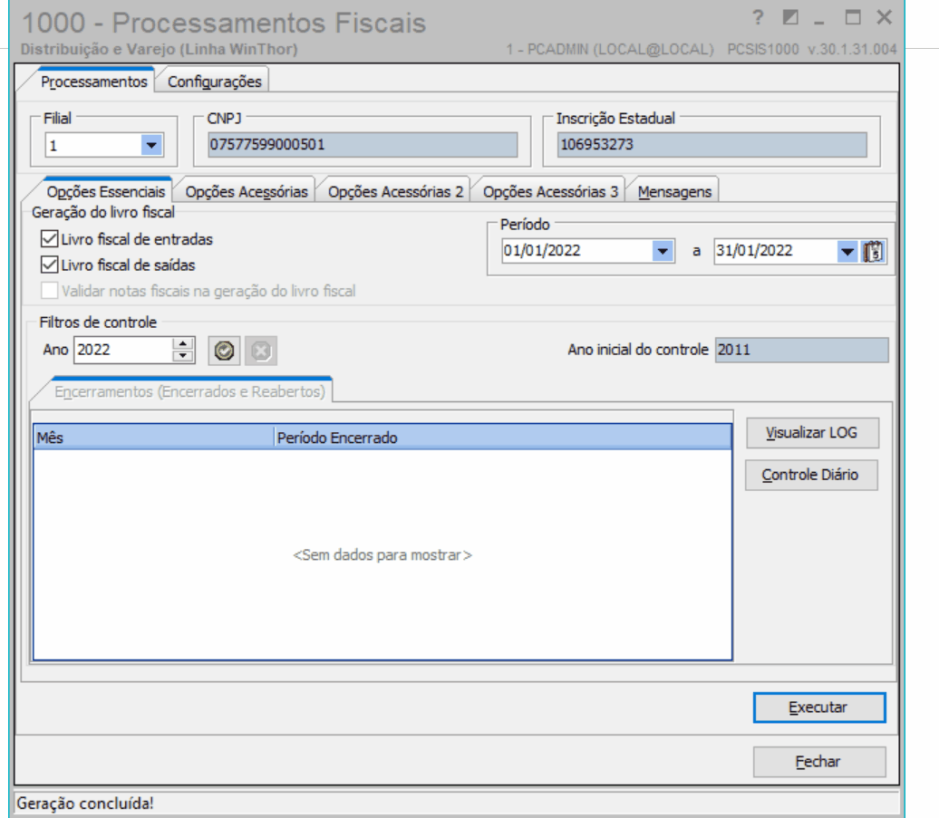Click the help question mark icon
939x818 pixels.
pyautogui.click(x=758, y=18)
